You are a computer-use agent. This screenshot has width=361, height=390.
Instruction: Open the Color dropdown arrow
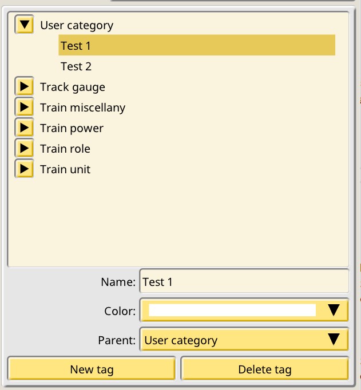[x=334, y=310]
